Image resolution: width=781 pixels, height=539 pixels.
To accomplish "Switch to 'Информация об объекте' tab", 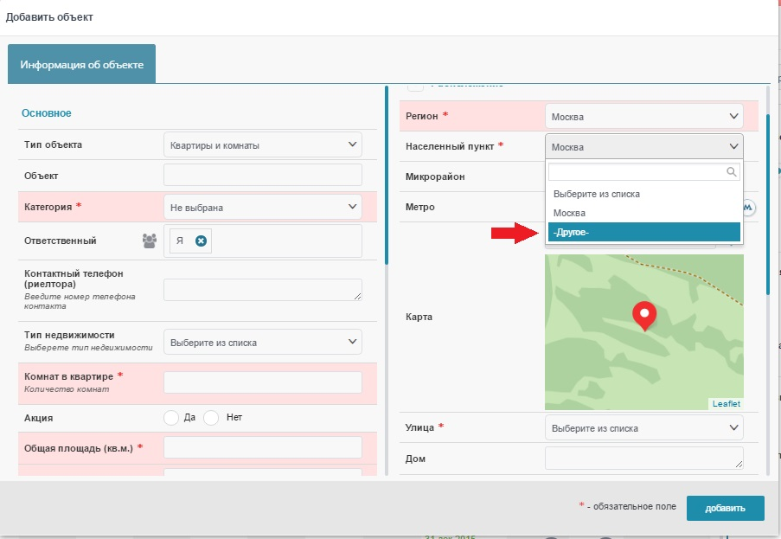I will (x=81, y=64).
